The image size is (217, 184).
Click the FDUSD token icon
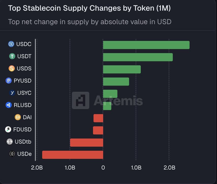click(8, 130)
